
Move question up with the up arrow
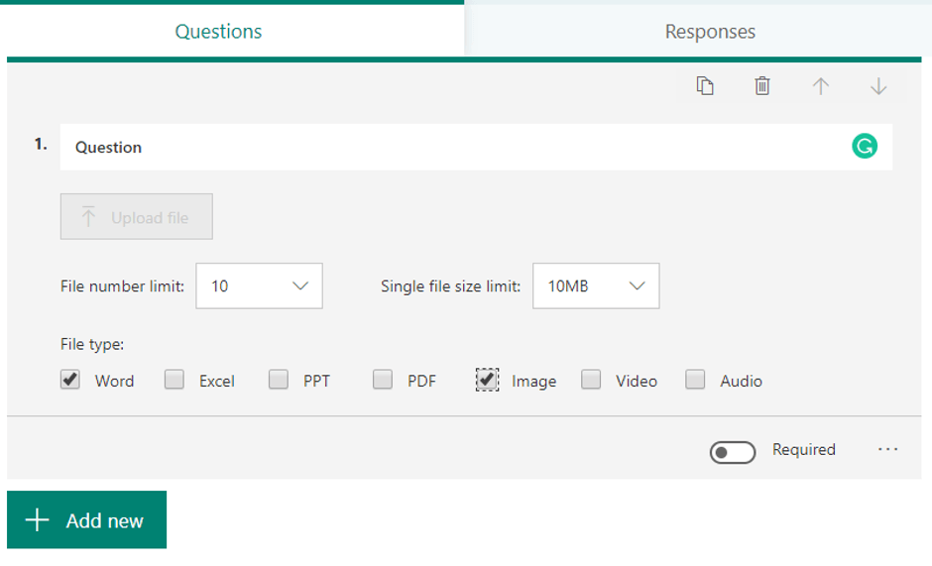(x=820, y=86)
